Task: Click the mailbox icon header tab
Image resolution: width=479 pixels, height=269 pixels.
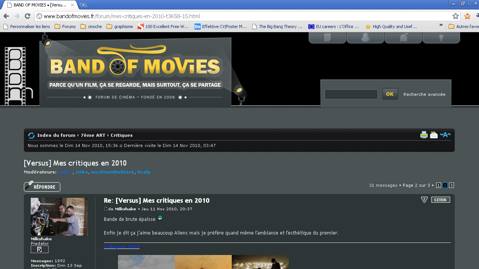Action: pos(403,38)
